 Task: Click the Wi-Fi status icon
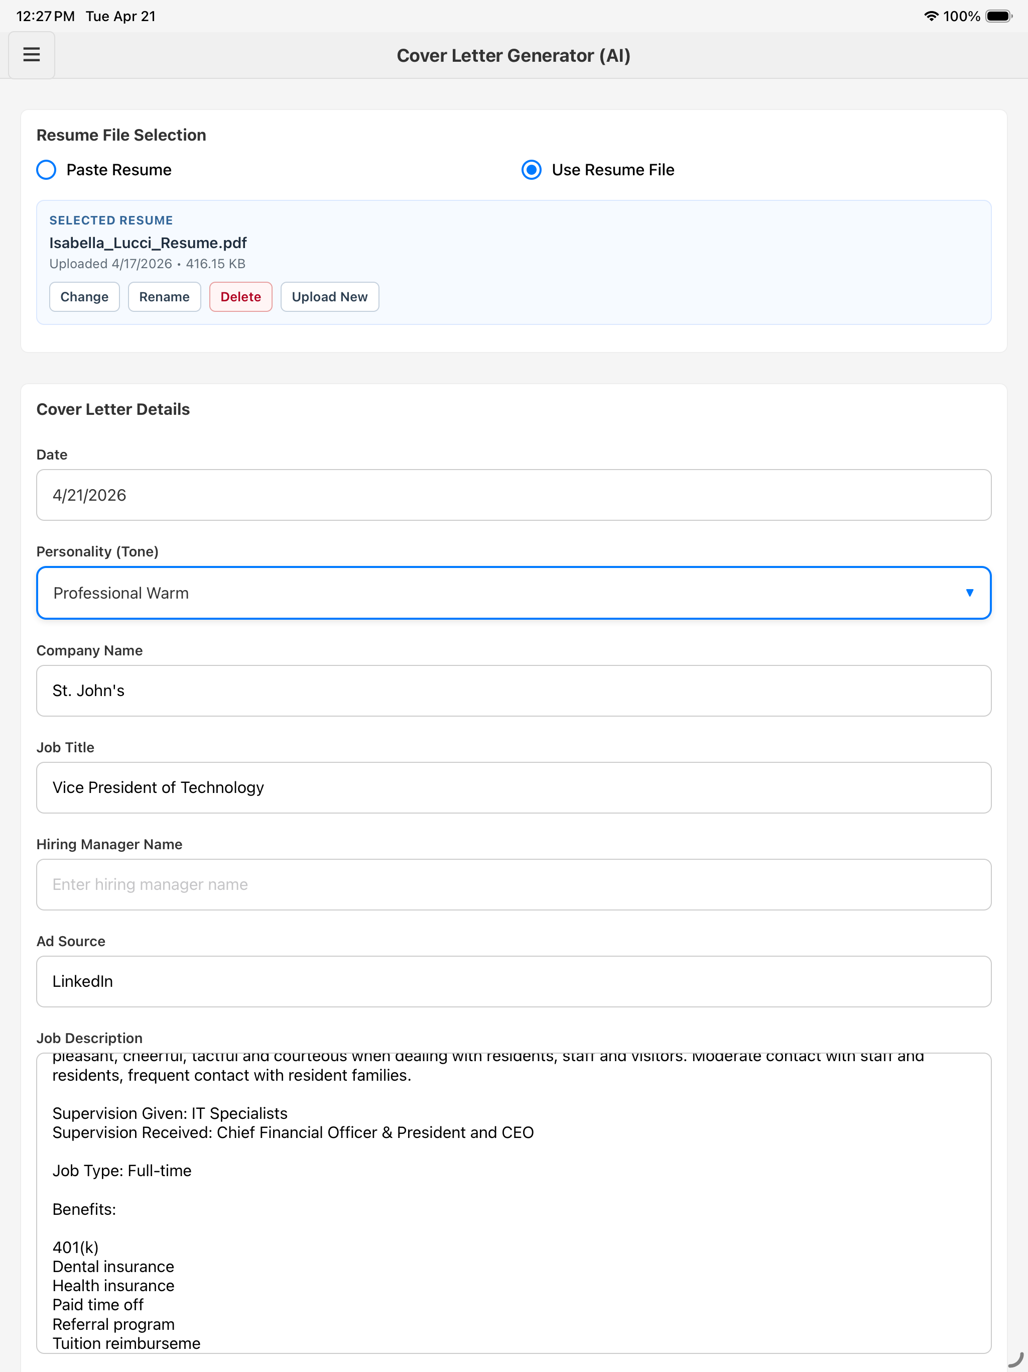[931, 16]
